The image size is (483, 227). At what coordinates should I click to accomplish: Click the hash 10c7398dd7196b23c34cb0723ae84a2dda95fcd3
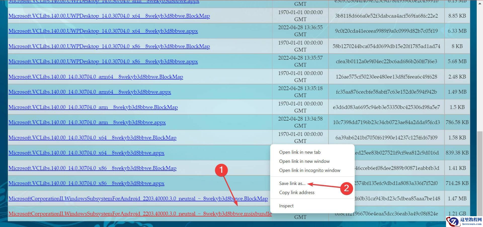(386, 122)
